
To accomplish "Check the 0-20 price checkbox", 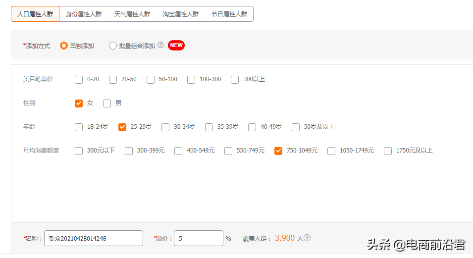I will click(79, 80).
